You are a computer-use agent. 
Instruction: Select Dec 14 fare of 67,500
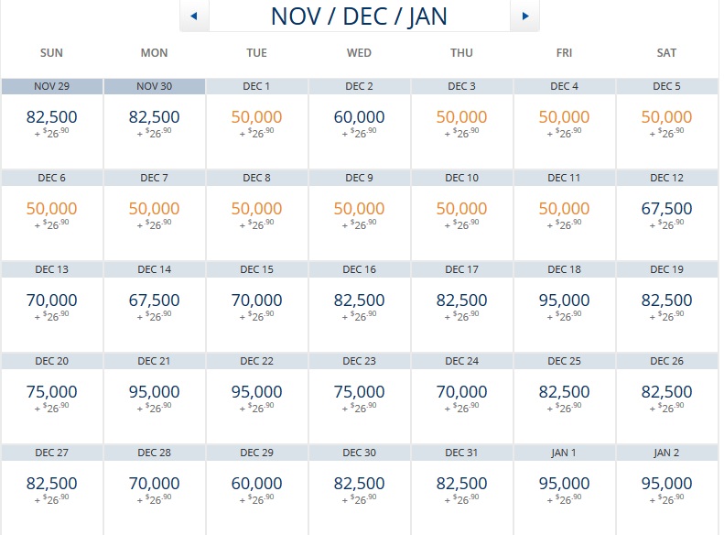pyautogui.click(x=155, y=300)
